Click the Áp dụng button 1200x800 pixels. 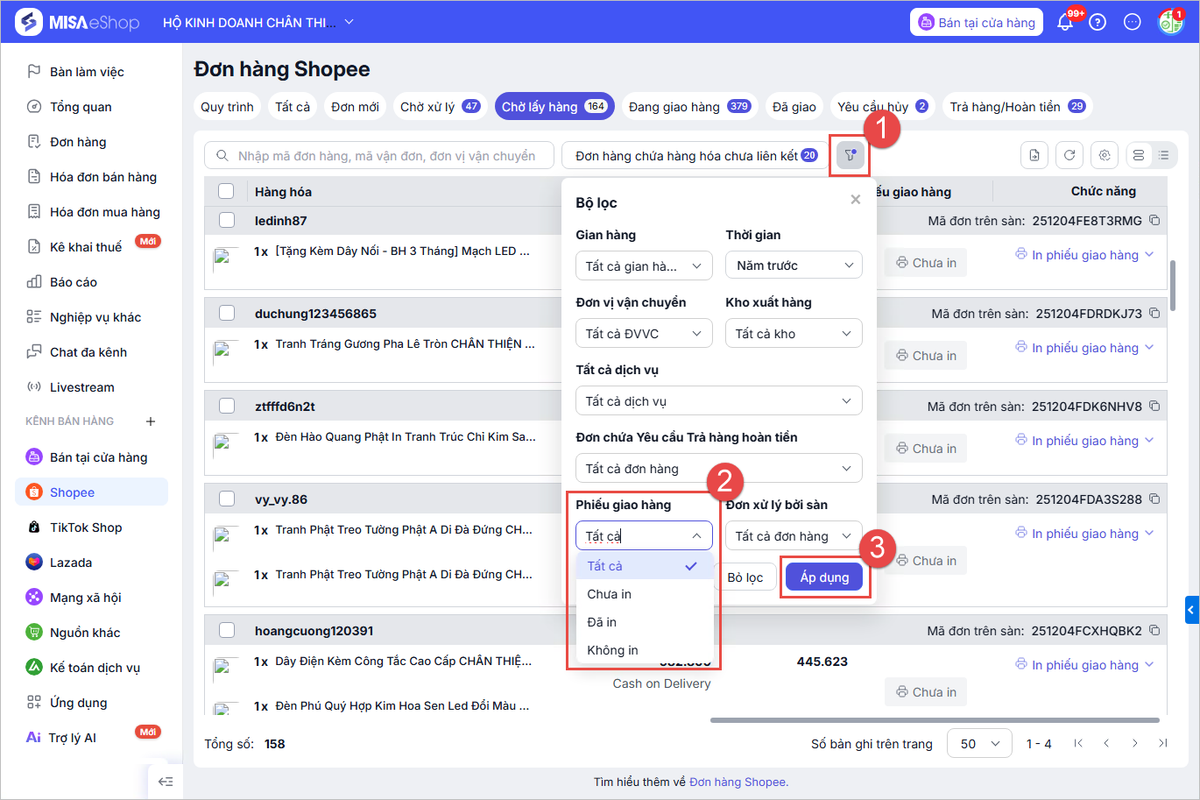click(x=824, y=577)
